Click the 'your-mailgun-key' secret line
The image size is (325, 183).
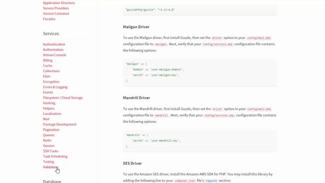click(155, 75)
